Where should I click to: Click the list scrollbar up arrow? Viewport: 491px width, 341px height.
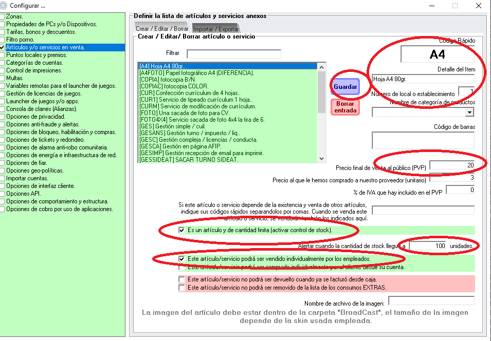point(322,67)
